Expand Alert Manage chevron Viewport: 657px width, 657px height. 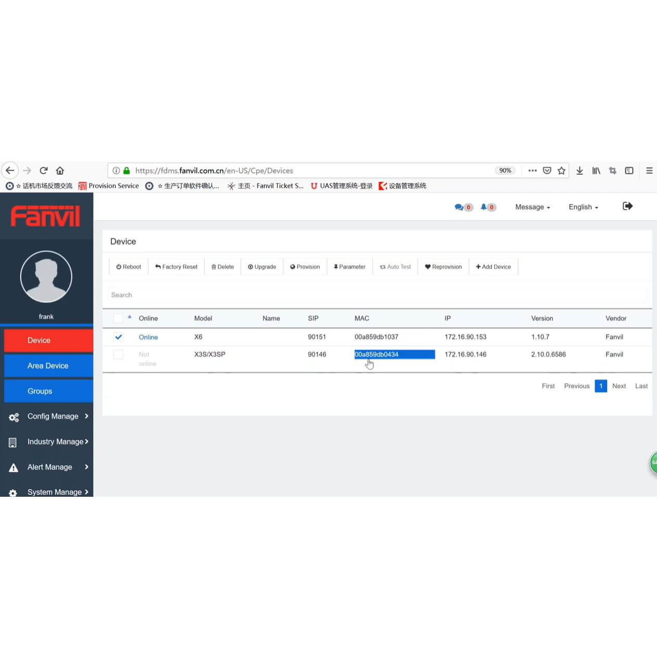click(86, 467)
